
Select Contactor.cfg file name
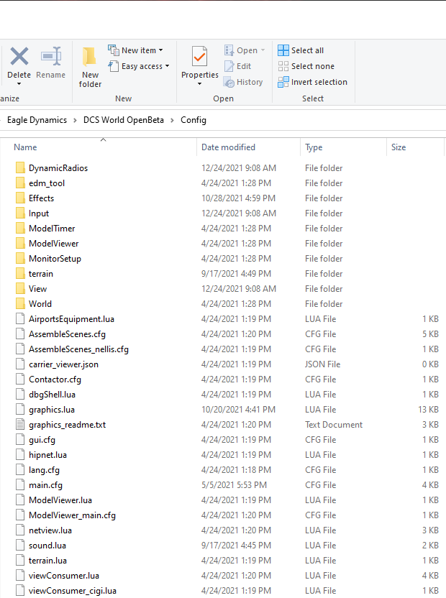click(x=55, y=379)
